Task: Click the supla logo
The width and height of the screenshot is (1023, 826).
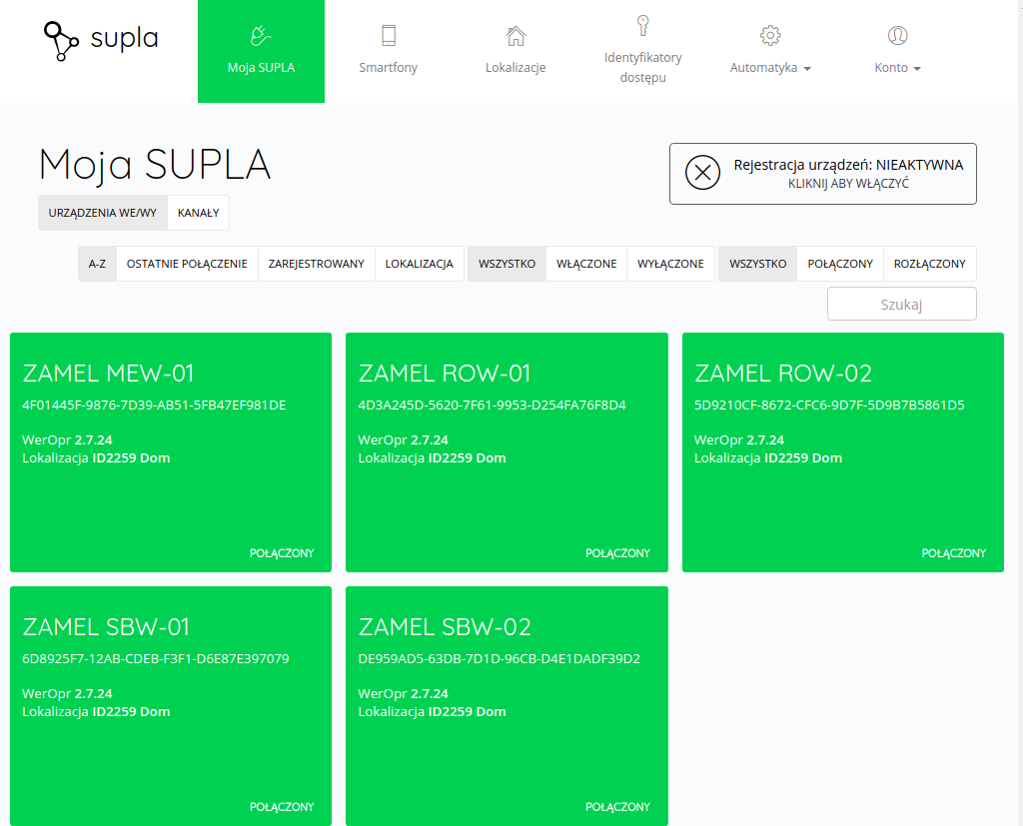Action: point(101,41)
